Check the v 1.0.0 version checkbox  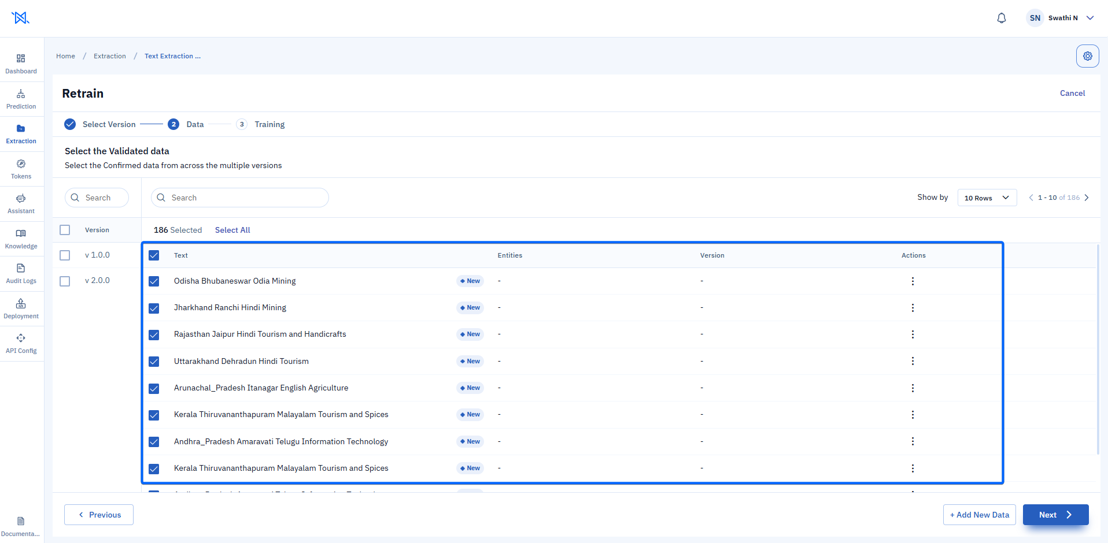tap(65, 255)
